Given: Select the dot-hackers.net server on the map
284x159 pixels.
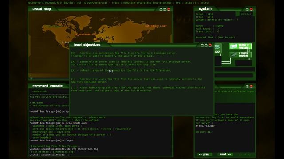Looking at the screenshot, I should point(156,26).
